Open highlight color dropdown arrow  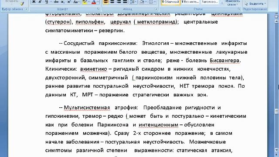[89, 2]
